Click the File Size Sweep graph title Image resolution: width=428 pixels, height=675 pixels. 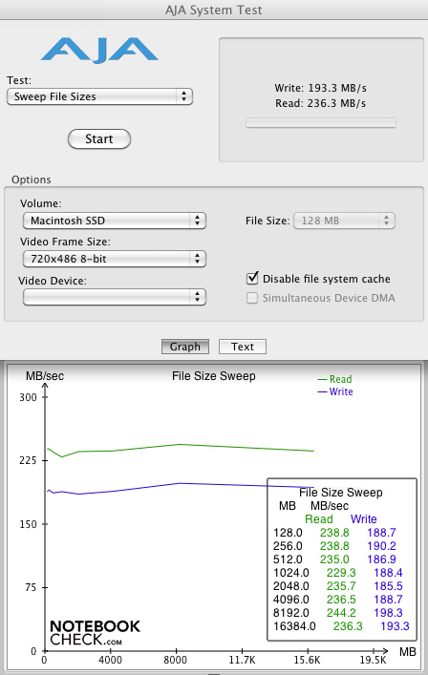[214, 376]
